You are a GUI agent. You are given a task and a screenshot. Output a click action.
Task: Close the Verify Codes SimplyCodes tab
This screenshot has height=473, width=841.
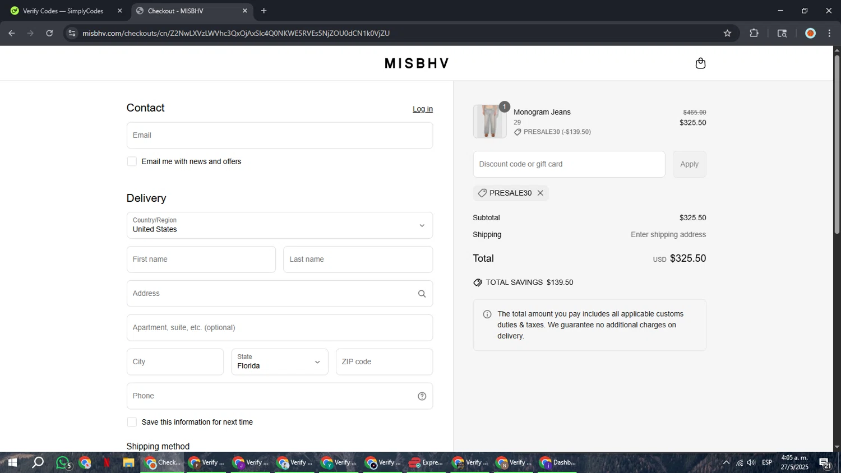click(119, 11)
